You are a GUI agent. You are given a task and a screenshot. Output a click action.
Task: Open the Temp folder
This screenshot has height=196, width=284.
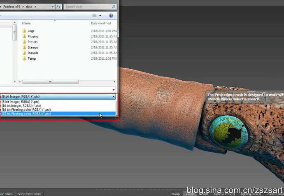(x=32, y=58)
